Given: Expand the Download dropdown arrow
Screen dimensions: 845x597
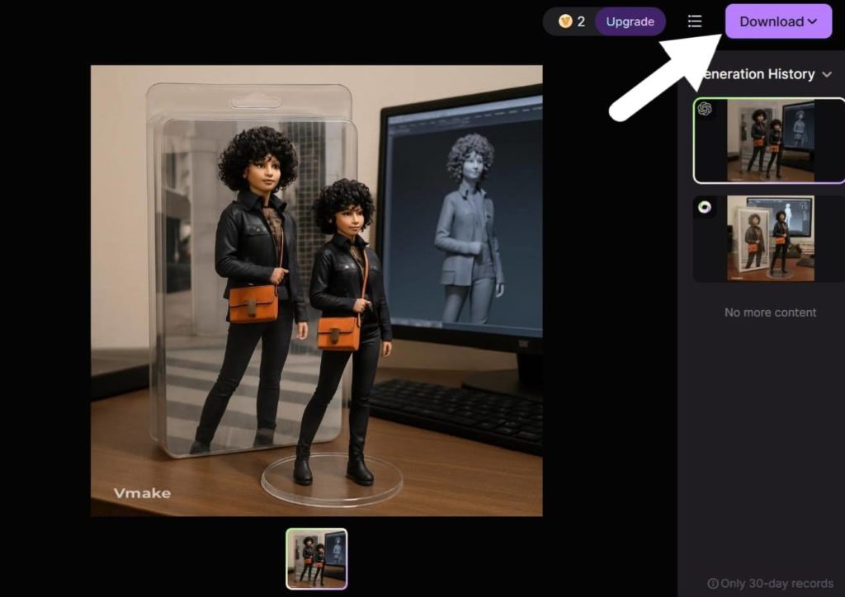Looking at the screenshot, I should [813, 21].
